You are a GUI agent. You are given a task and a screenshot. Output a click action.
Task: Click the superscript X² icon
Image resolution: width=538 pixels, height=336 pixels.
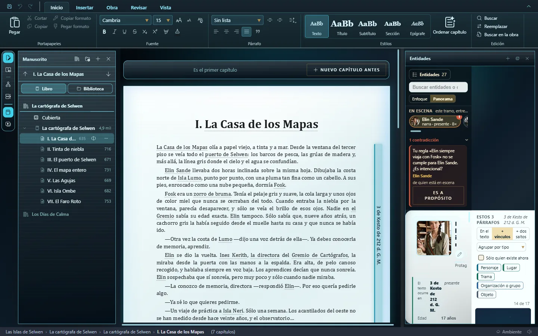pos(155,32)
